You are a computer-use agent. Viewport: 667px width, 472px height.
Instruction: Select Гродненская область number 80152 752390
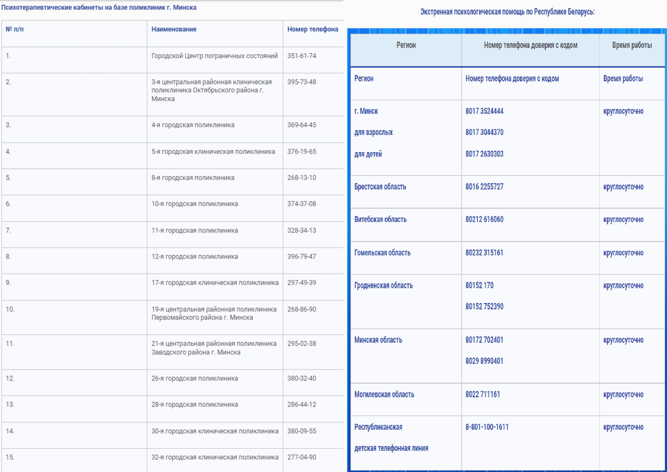484,306
